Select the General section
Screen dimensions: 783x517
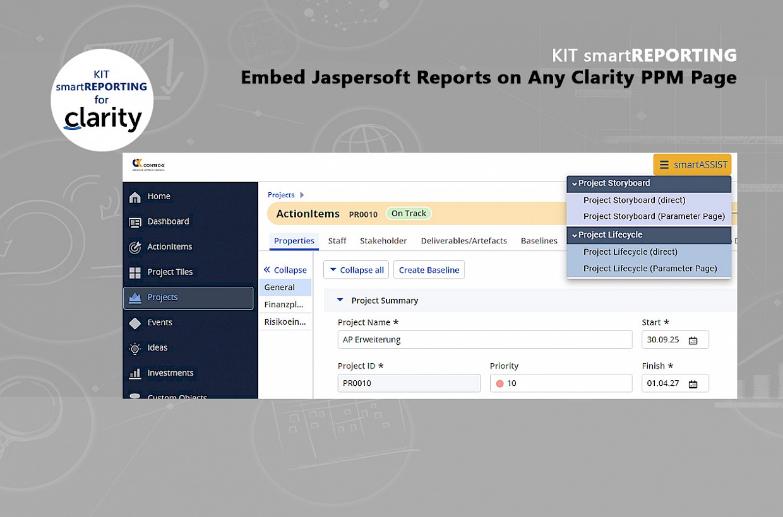[x=285, y=288]
